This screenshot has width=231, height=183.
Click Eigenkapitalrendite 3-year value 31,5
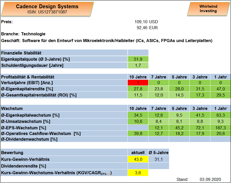click(200, 89)
